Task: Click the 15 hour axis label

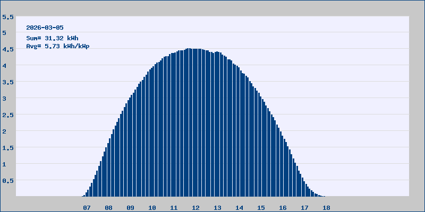Action: coord(261,208)
